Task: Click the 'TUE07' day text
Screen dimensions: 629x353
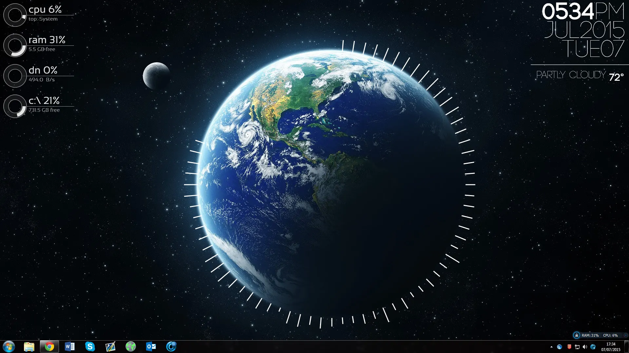Action: click(593, 49)
